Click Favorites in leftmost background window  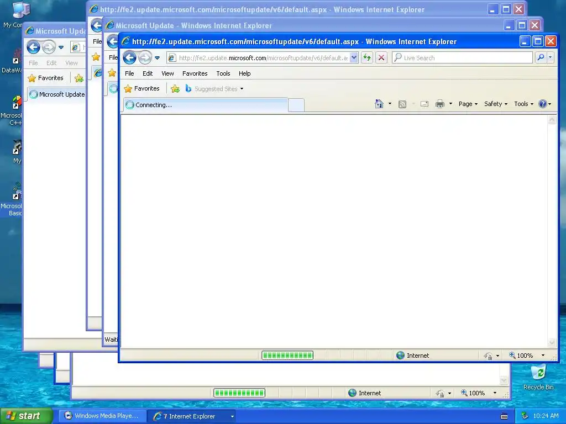click(46, 78)
